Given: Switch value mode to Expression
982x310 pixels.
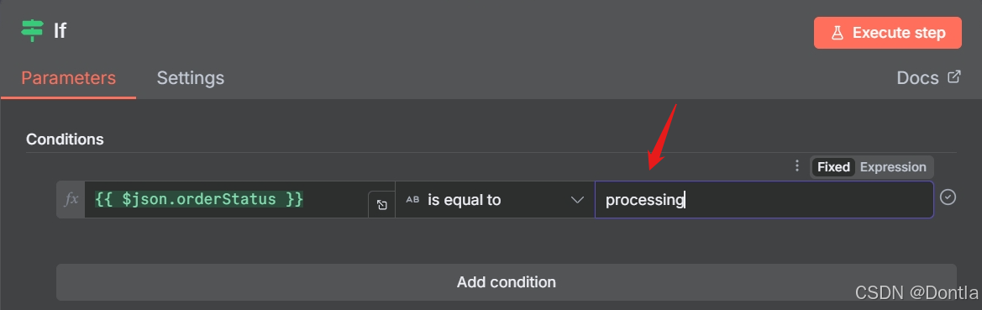Looking at the screenshot, I should tap(892, 167).
